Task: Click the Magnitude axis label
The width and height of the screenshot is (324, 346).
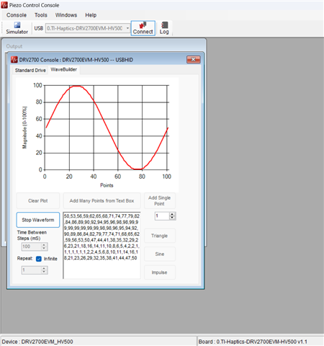Action: [24, 128]
